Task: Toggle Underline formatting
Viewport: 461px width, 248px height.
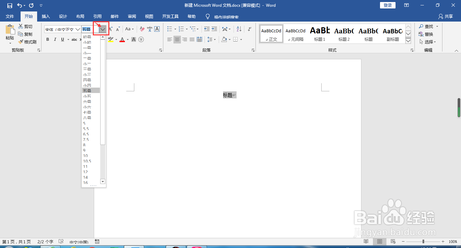Action: 63,39
